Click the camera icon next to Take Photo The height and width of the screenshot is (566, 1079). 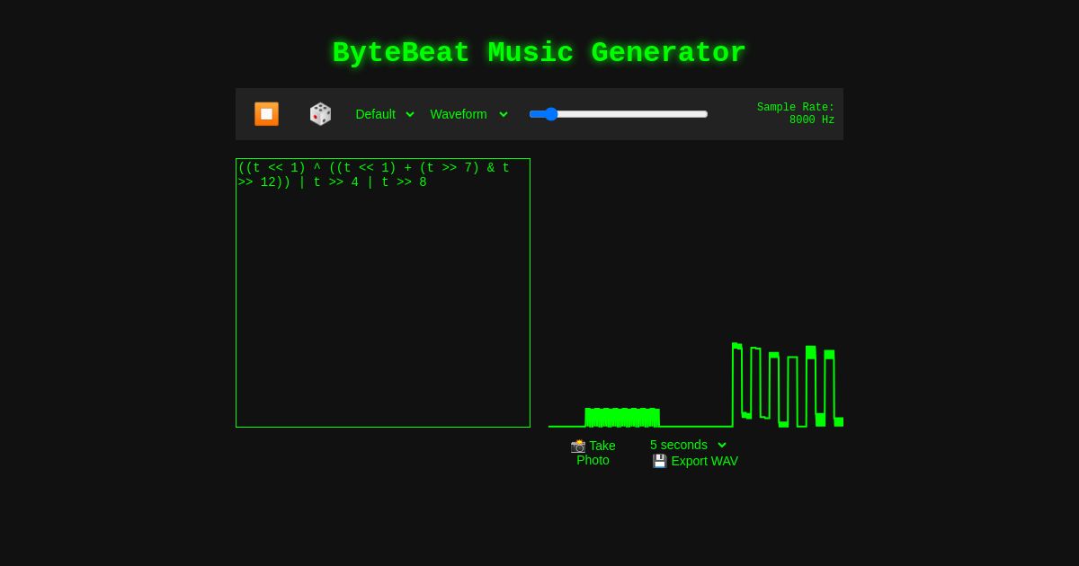click(x=578, y=446)
